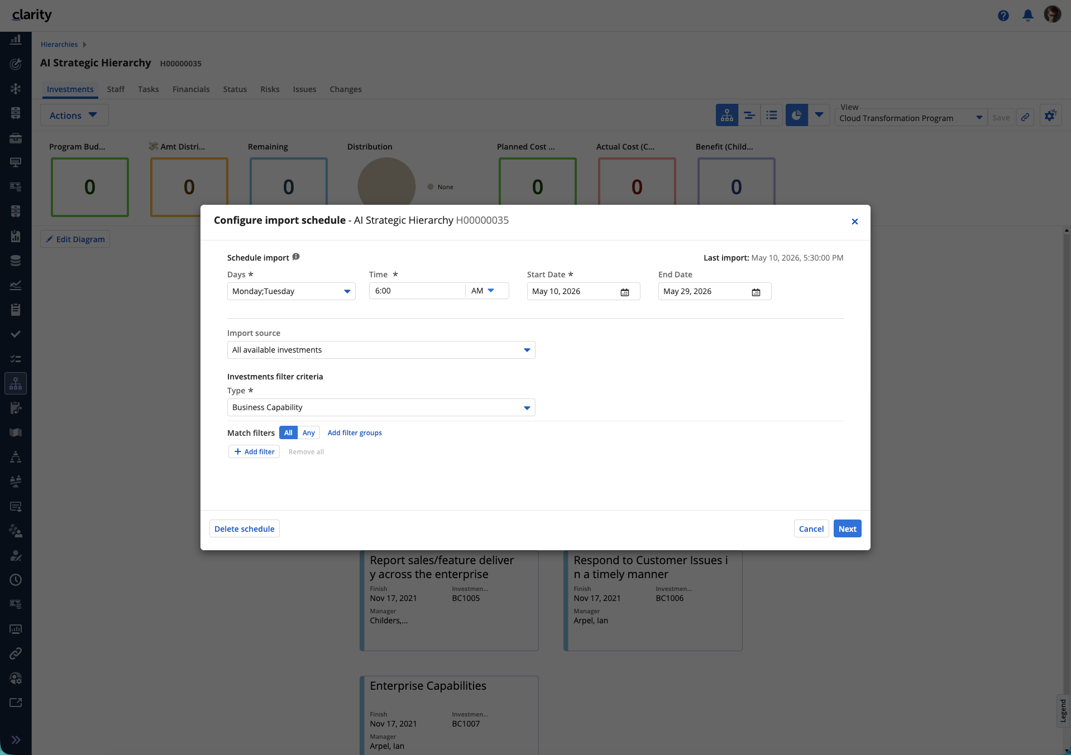This screenshot has width=1071, height=755.
Task: Click the Time input field
Action: tap(417, 291)
